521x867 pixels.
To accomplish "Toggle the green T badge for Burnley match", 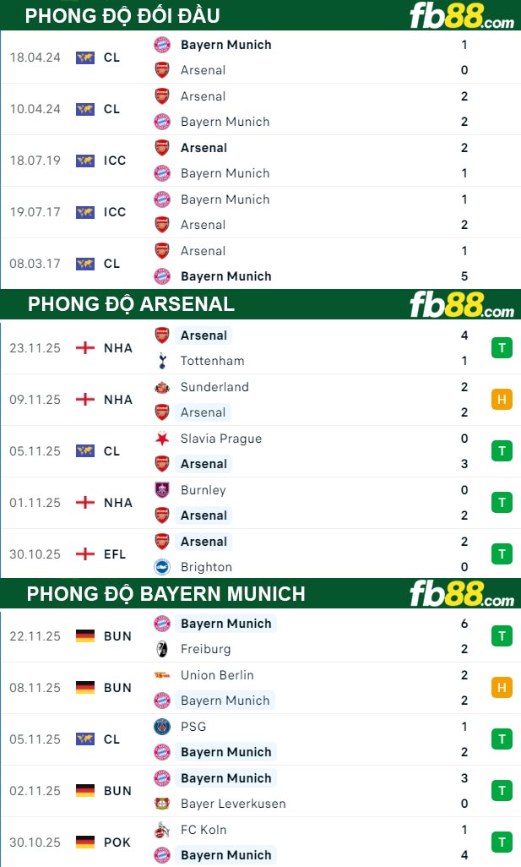I will 502,502.
